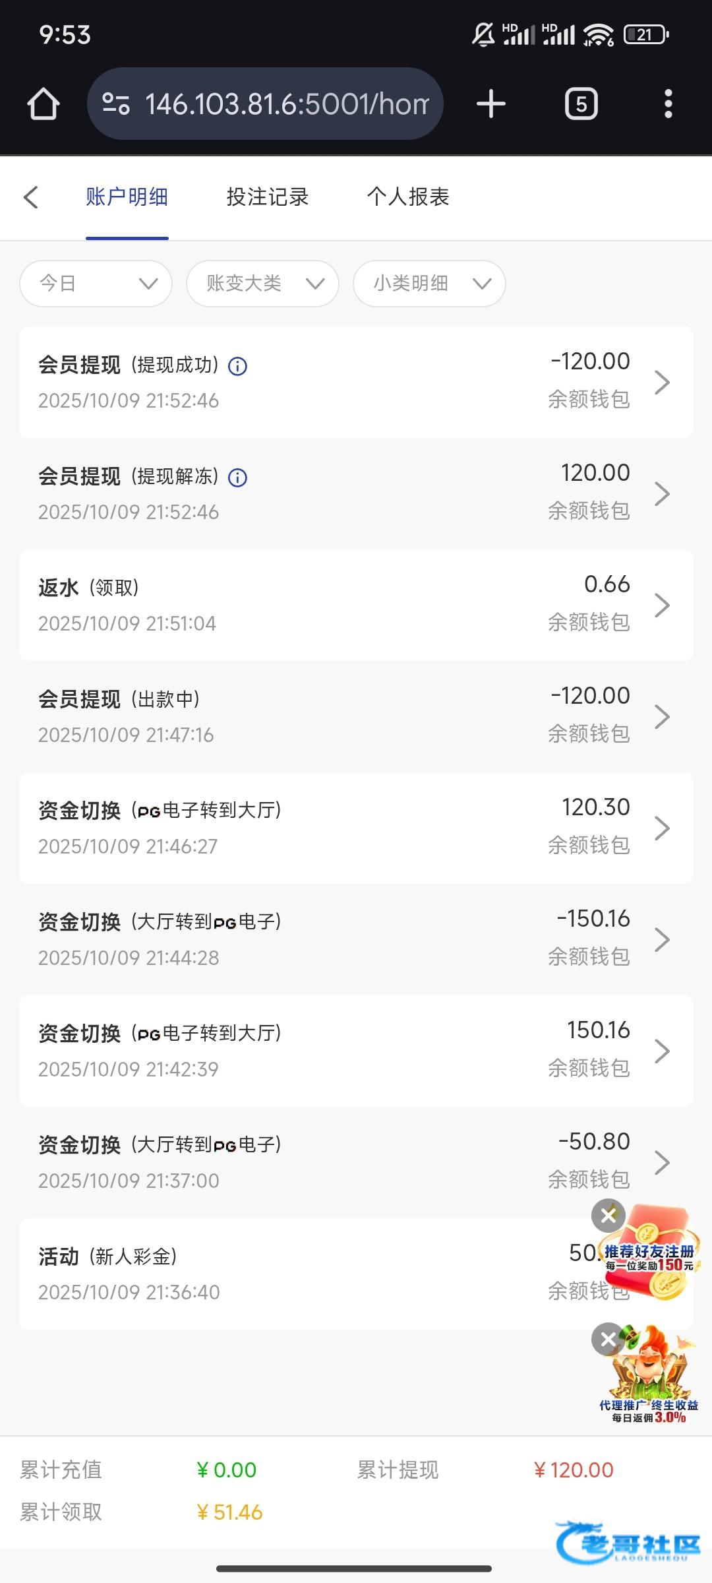The height and width of the screenshot is (1583, 712).
Task: Open the tab switcher showing 5 tabs
Action: tap(581, 104)
